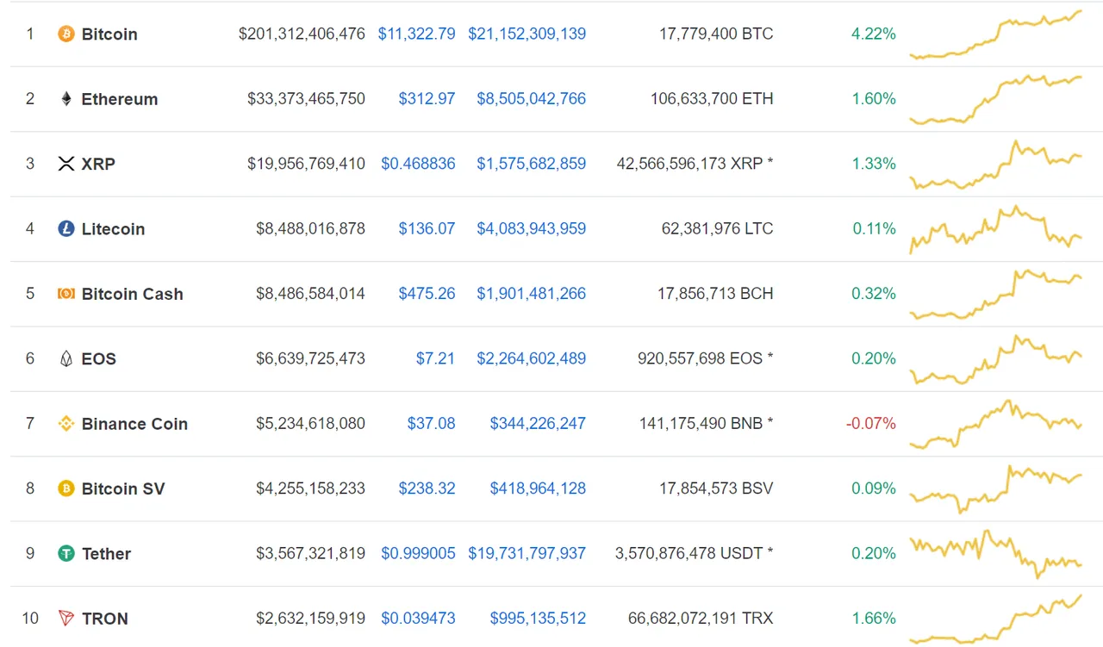Click the blue Litecoin logo icon
1103x647 pixels.
click(66, 229)
